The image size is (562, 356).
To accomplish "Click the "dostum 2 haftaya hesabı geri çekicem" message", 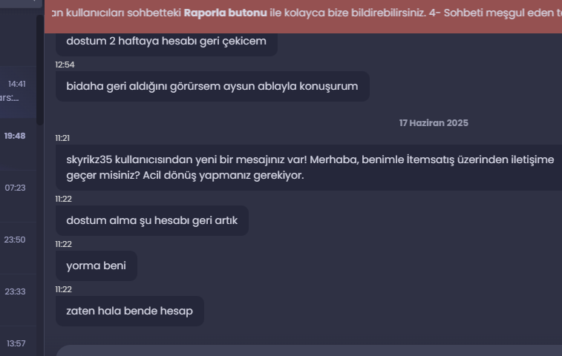I will (x=166, y=42).
